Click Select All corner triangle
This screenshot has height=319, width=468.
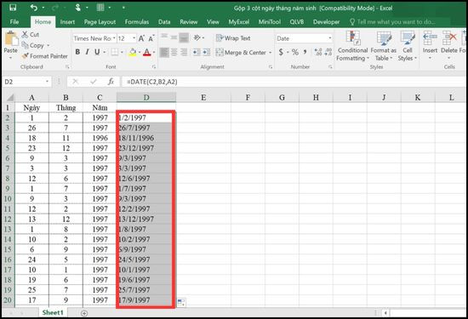click(x=10, y=98)
